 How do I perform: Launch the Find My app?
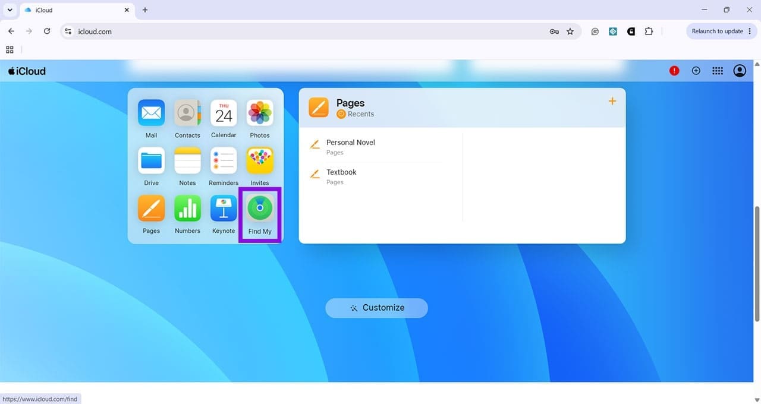[260, 209]
